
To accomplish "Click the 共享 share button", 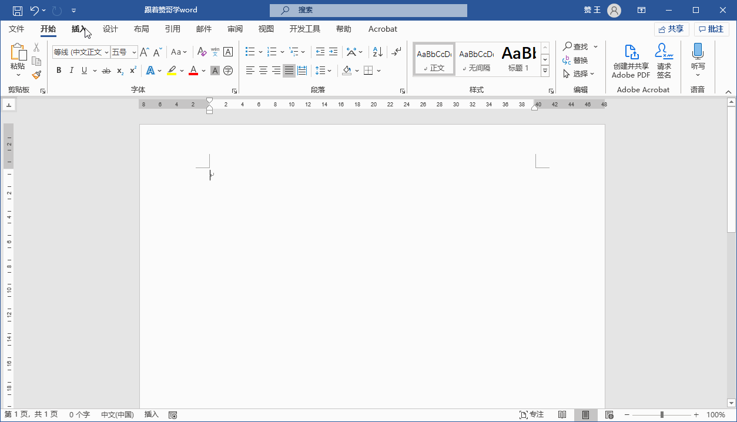I will [x=671, y=29].
